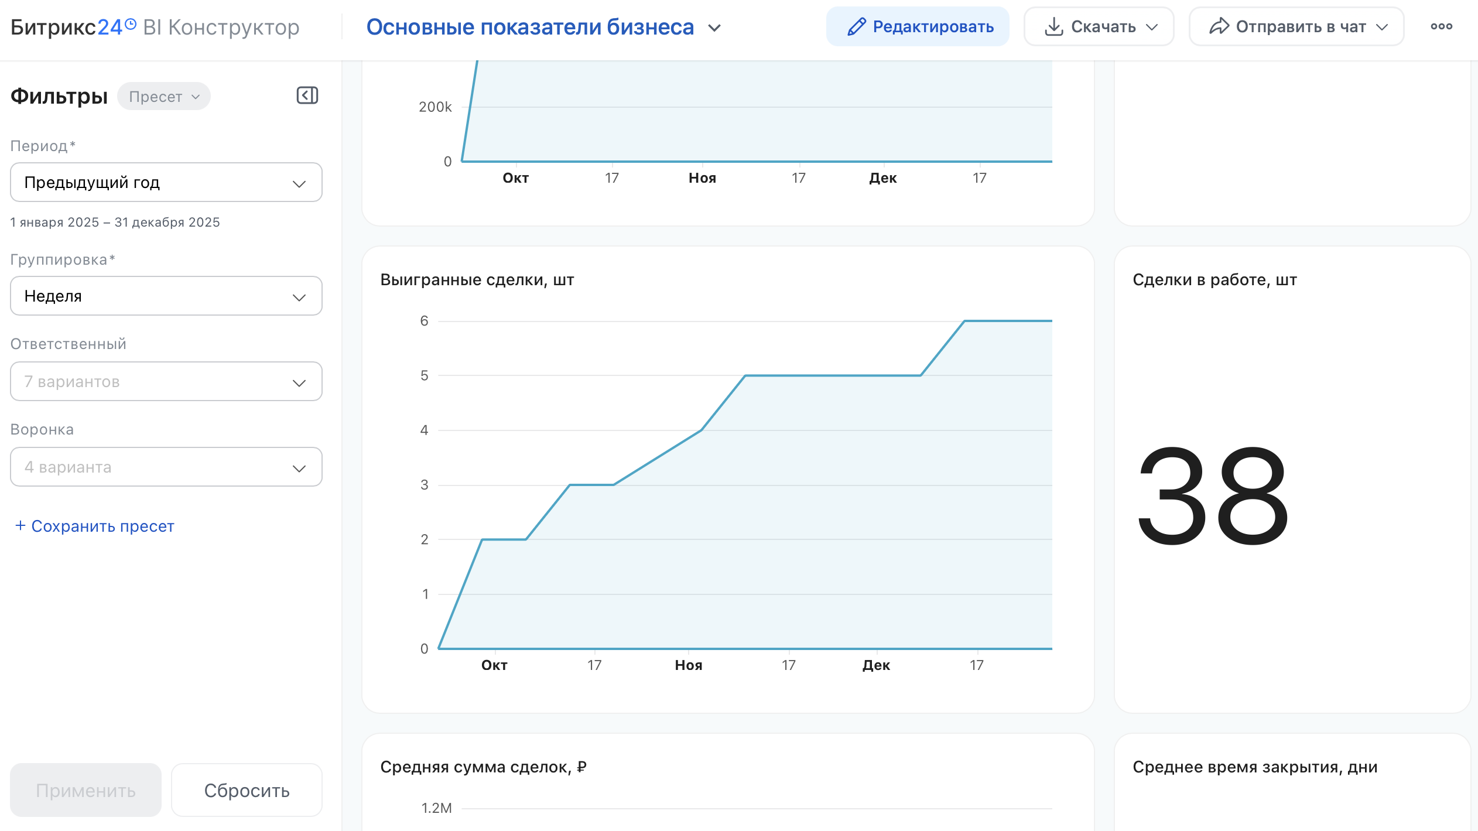Open the Отправить в чат dropdown chevron
The image size is (1478, 831).
pyautogui.click(x=1381, y=27)
